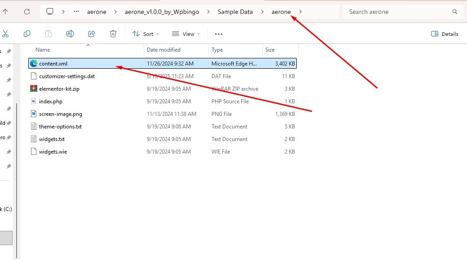The width and height of the screenshot is (467, 260).
Task: Click the text file icon of widgets.txt
Action: (x=34, y=139)
